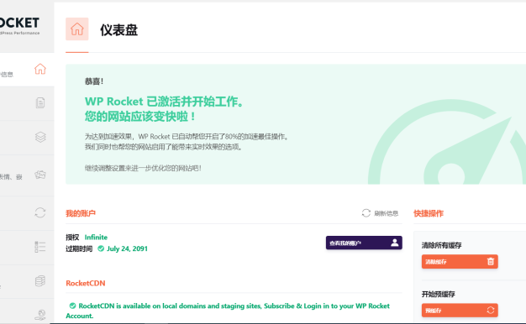Click the trash icon on clear cache button
This screenshot has width=526, height=324.
pos(491,262)
